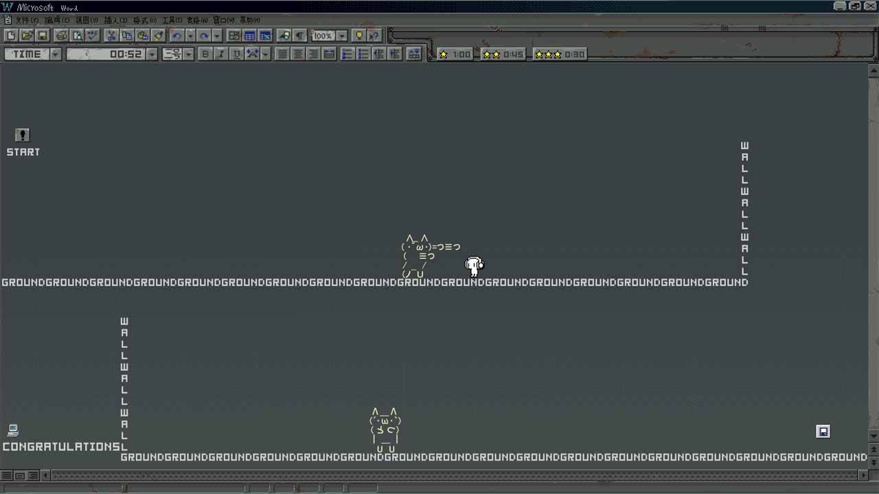Click the New document icon
Screen dimensions: 879x494
pos(11,36)
